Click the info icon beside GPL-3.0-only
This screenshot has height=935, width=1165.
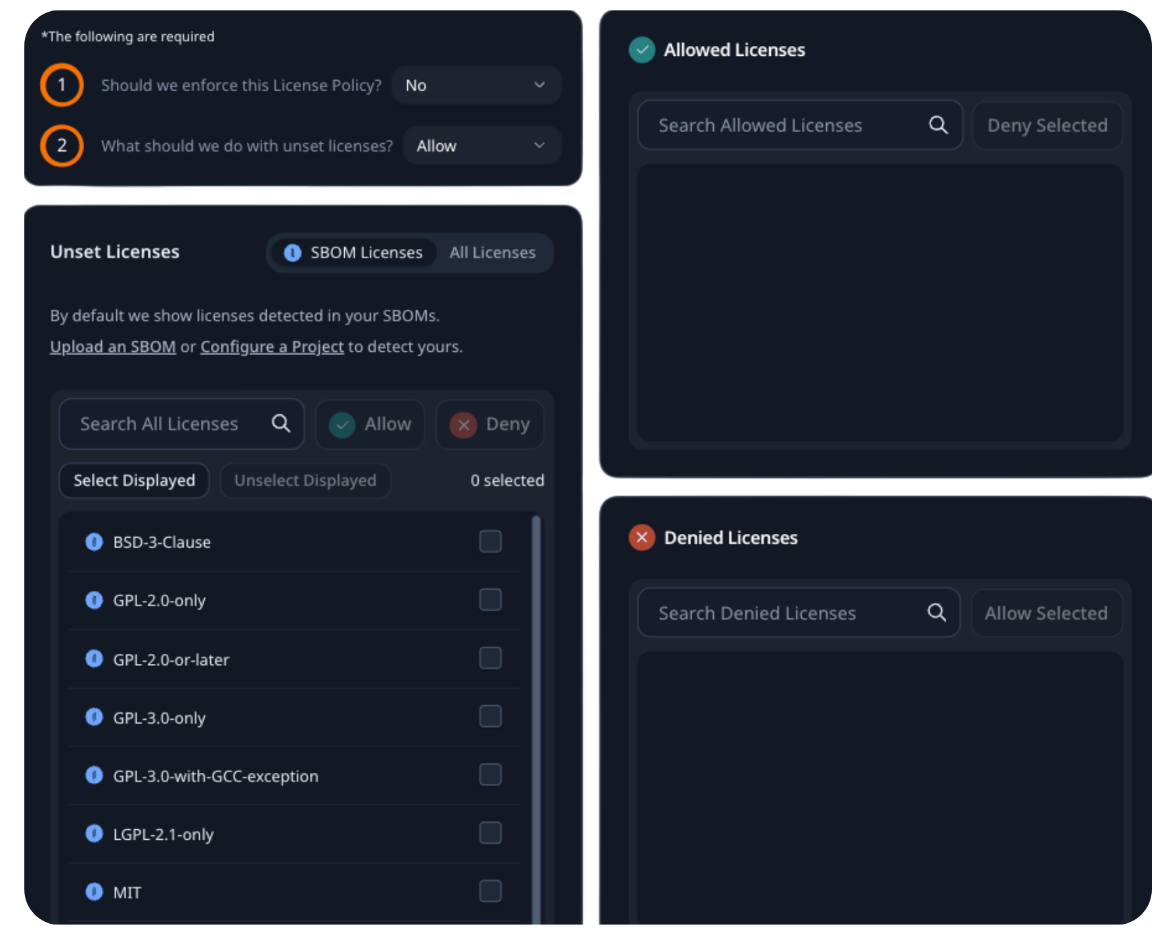[x=94, y=717]
